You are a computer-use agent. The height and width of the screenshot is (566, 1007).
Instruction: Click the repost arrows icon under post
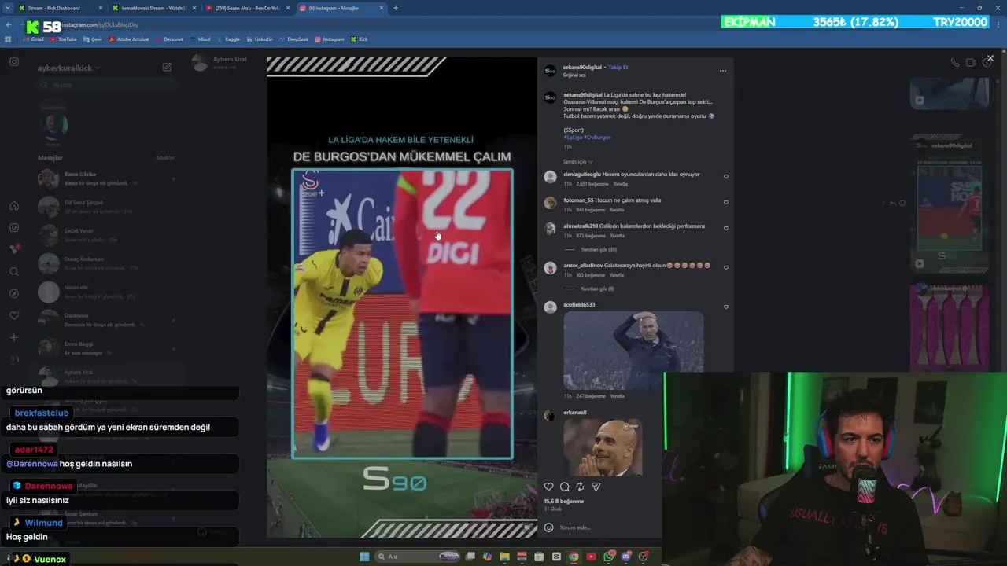(580, 487)
